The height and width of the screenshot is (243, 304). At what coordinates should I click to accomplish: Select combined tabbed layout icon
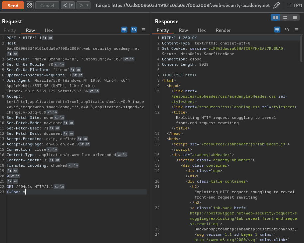click(295, 17)
